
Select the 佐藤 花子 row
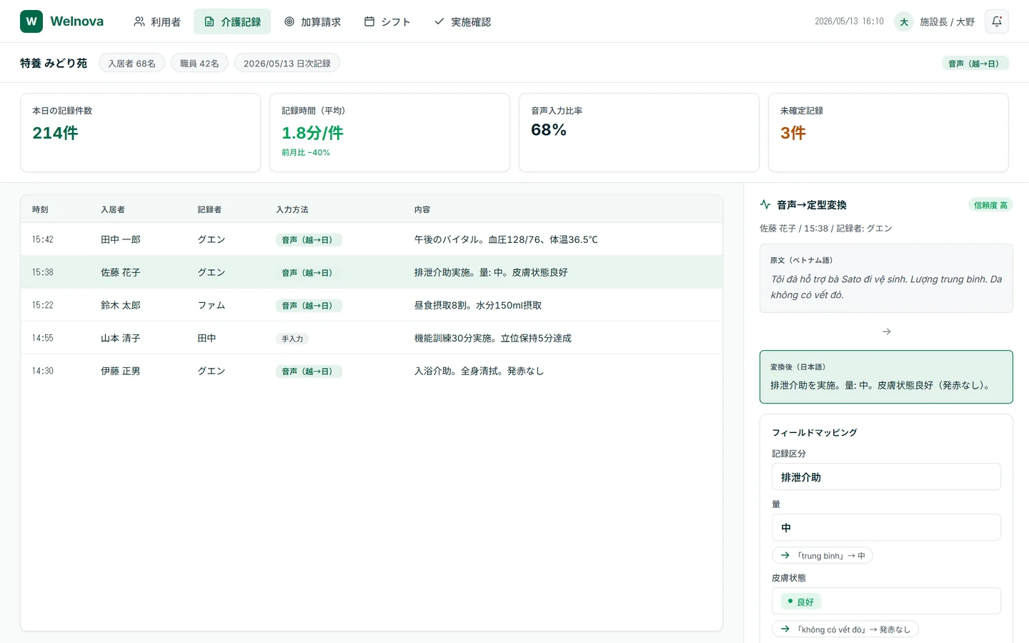point(372,272)
